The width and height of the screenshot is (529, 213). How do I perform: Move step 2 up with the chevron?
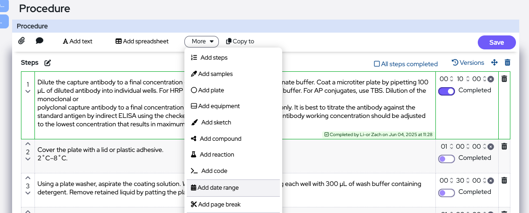point(27,144)
